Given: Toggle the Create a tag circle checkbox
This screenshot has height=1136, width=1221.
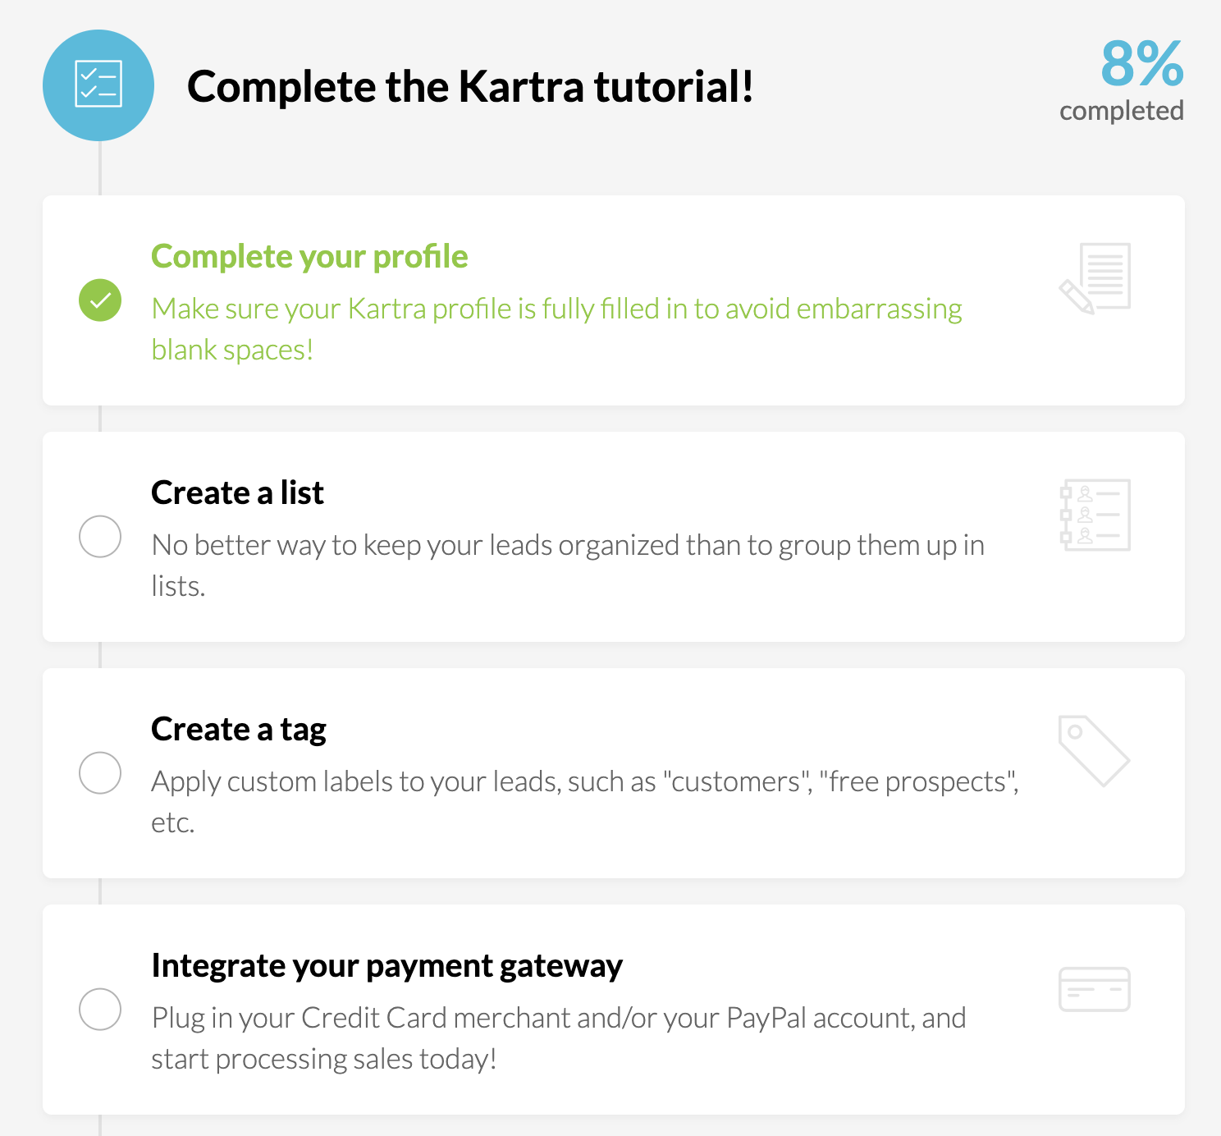Looking at the screenshot, I should coord(100,773).
